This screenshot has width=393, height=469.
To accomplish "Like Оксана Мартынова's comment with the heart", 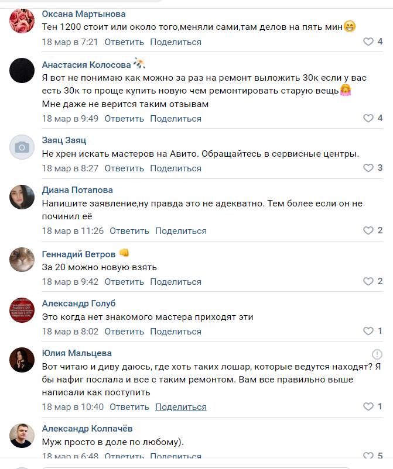I will [368, 42].
